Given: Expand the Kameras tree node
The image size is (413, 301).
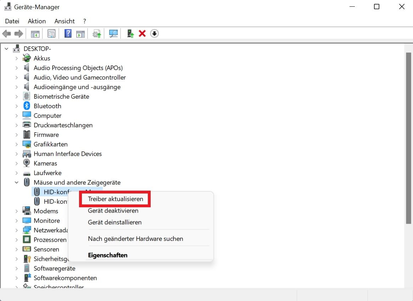Looking at the screenshot, I should click(16, 163).
